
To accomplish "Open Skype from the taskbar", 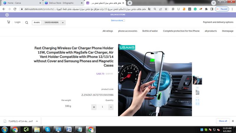I will click(x=47, y=129).
